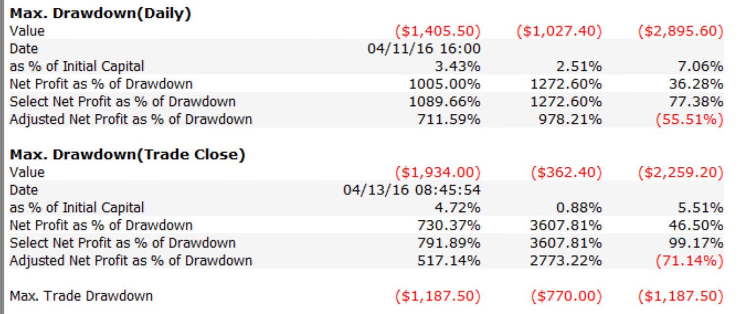The width and height of the screenshot is (743, 314).
Task: Click the ($2,895.60) drawdown value
Action: [680, 31]
